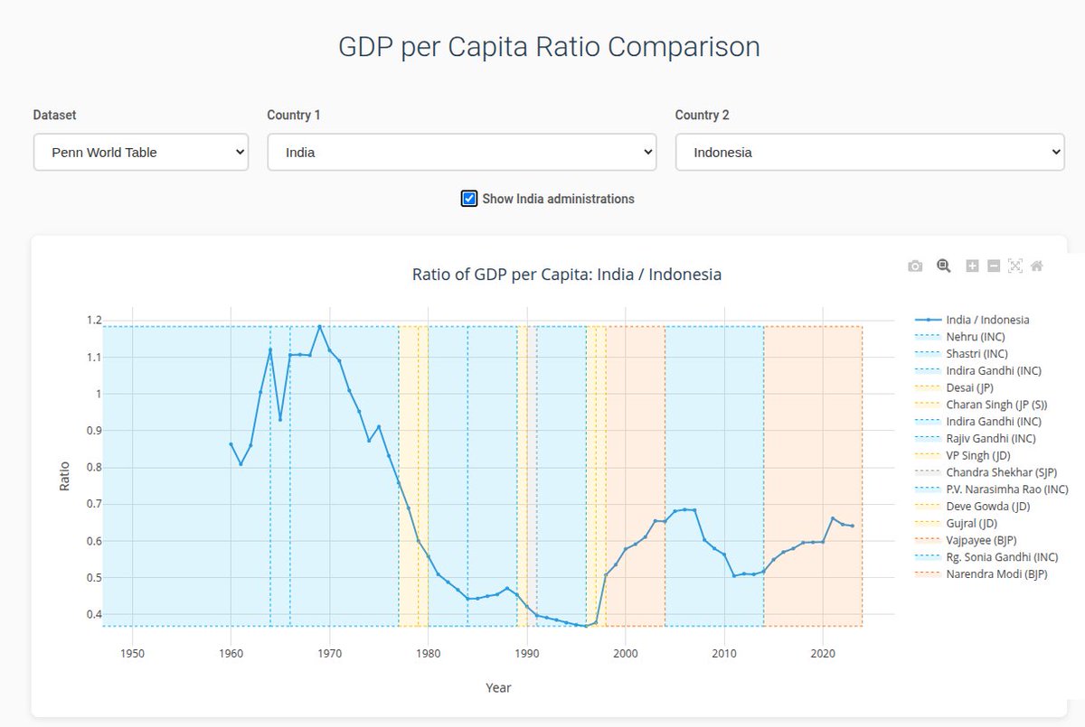Toggle Nehru (INC) legend entry
The height and width of the screenshot is (727, 1085).
coord(975,337)
